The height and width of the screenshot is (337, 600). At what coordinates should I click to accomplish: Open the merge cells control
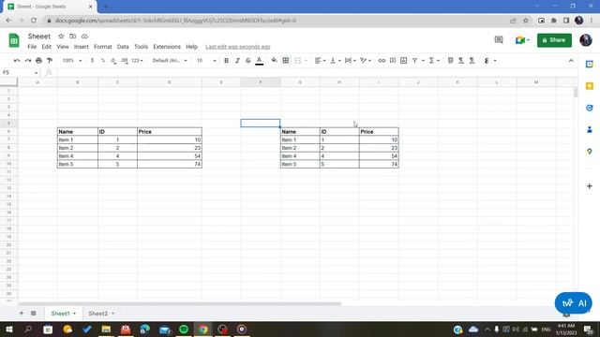click(x=298, y=60)
